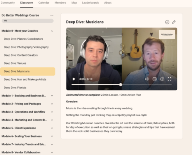Open Deep Dive: Venues lesson
The height and width of the screenshot is (155, 192).
pos(15,63)
